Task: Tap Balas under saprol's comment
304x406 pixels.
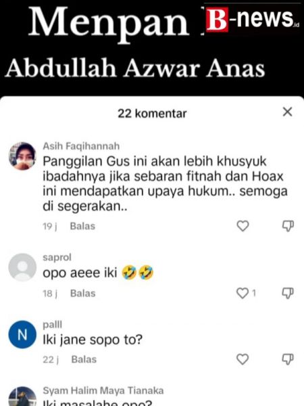Action: (82, 294)
